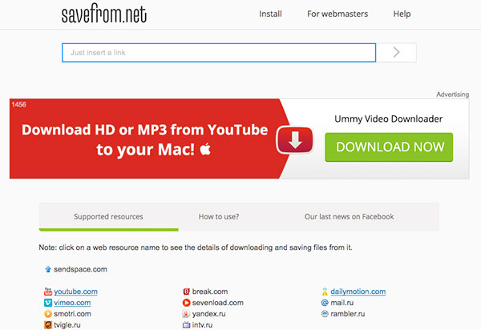Image resolution: width=481 pixels, height=330 pixels.
Task: Switch to the Supported resources tab
Action: click(x=108, y=216)
